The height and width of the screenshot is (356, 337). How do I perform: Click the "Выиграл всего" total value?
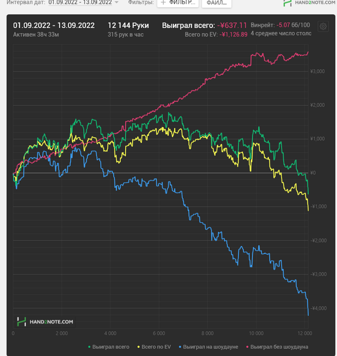(x=232, y=25)
